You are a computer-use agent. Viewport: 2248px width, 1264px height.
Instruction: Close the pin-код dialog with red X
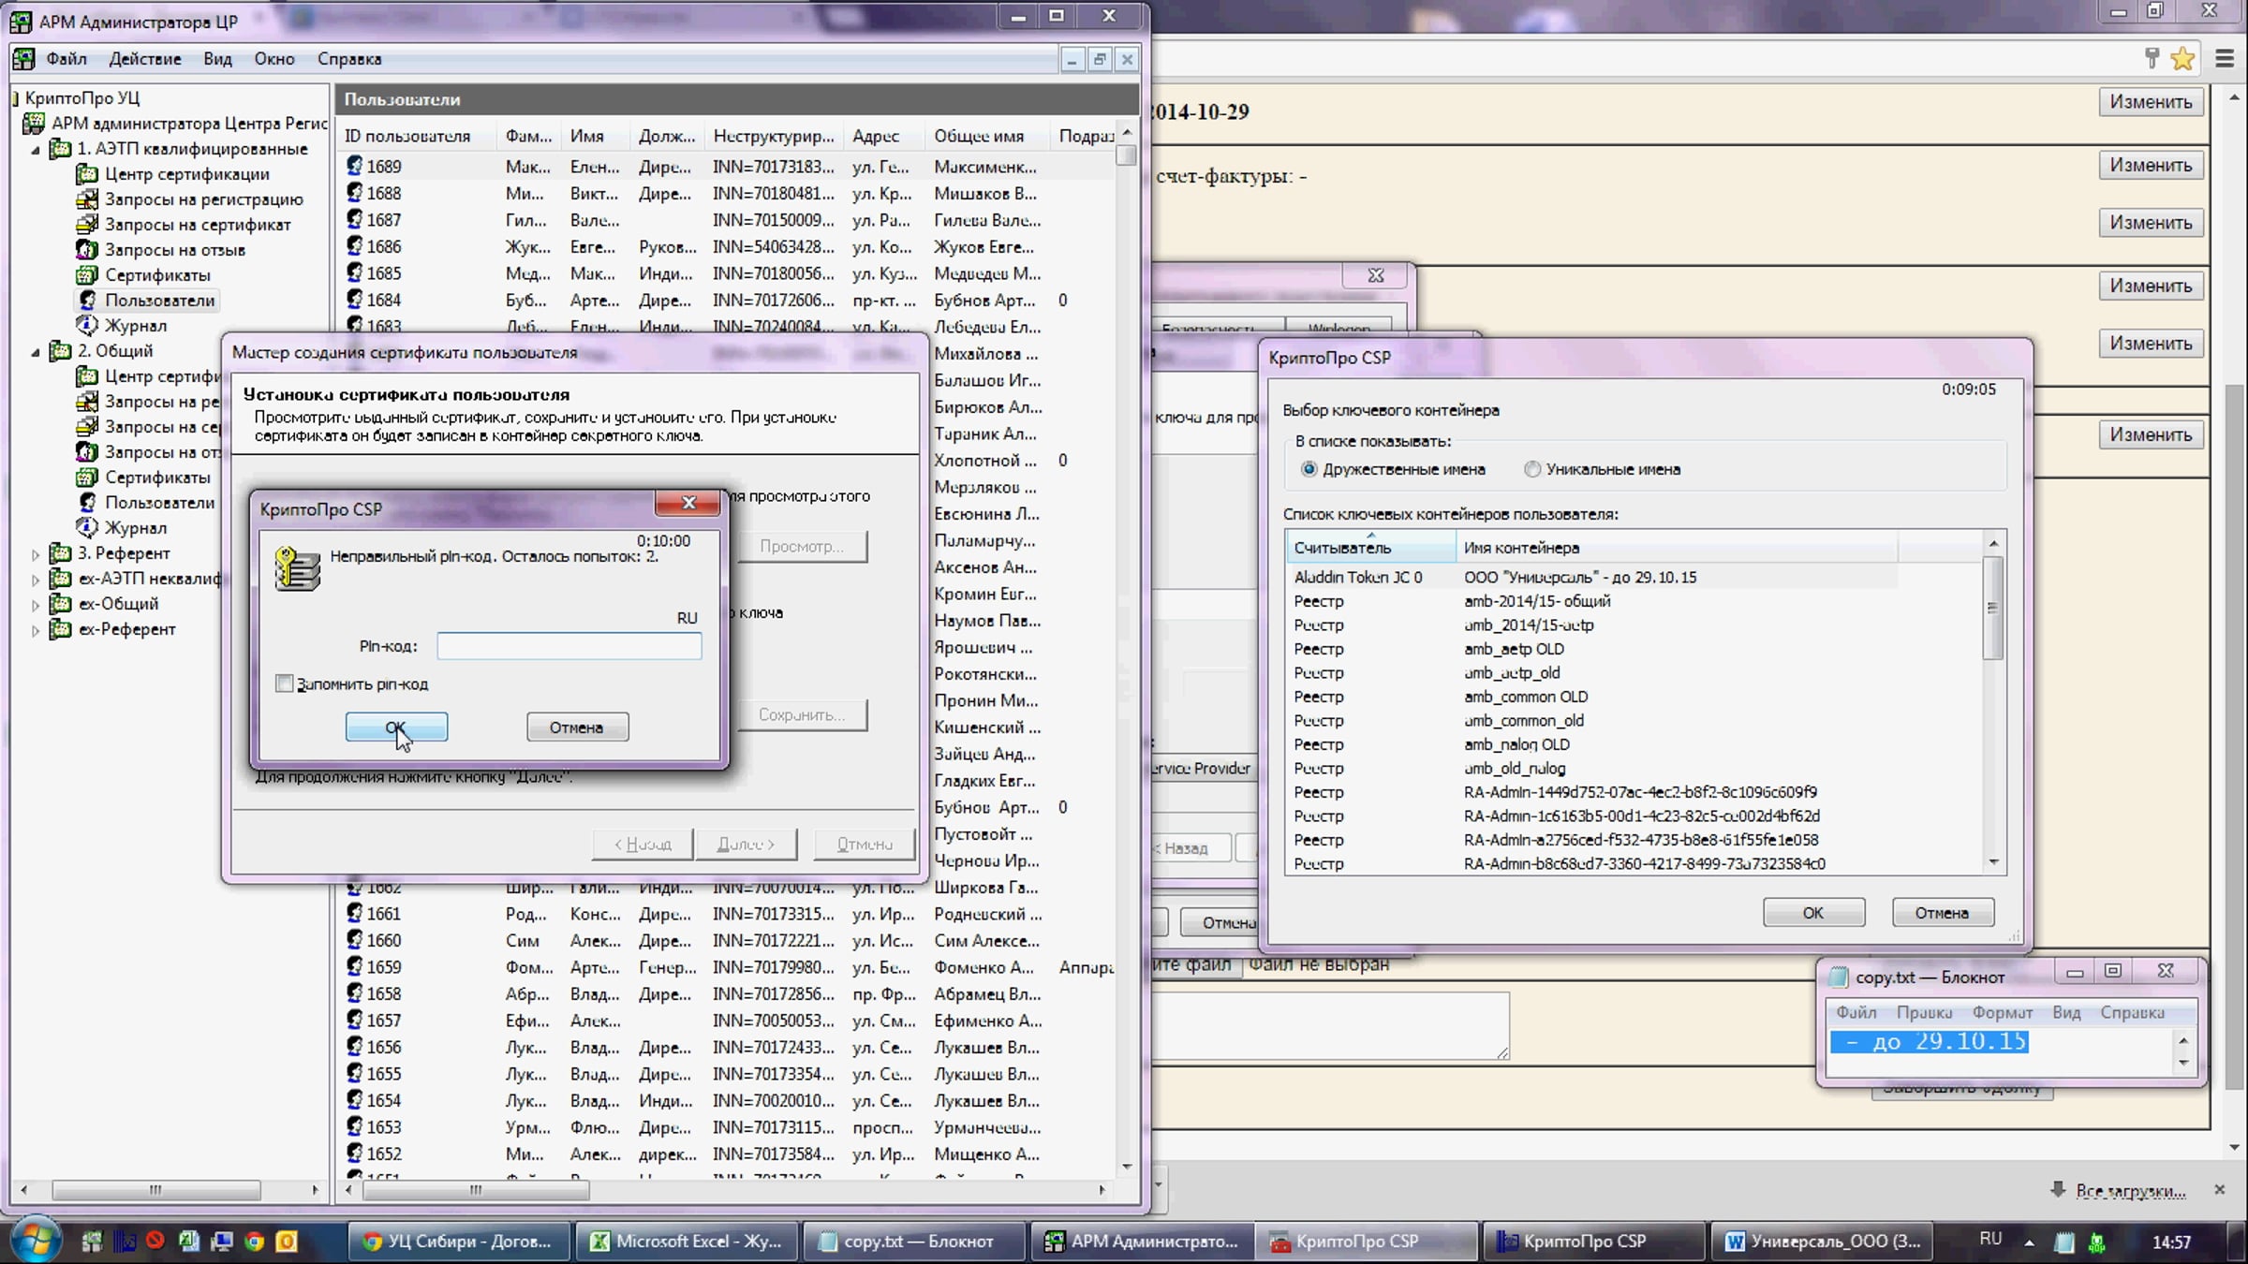click(x=688, y=503)
